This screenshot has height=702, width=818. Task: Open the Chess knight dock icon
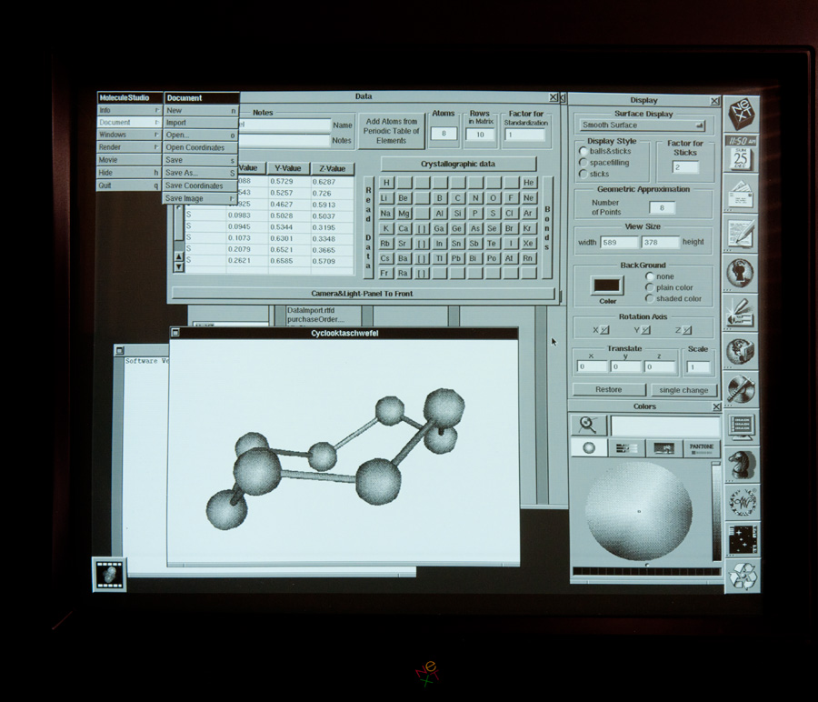742,464
